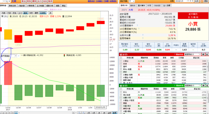Image resolution: width=209 pixels, height=114 pixels.
Task: Toggle the 投信 chart overlay
Action: tap(15, 13)
